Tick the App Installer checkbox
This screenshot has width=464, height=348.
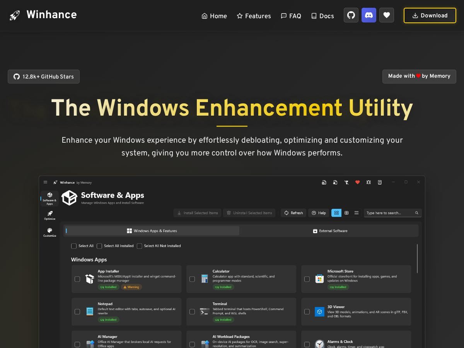pyautogui.click(x=77, y=279)
